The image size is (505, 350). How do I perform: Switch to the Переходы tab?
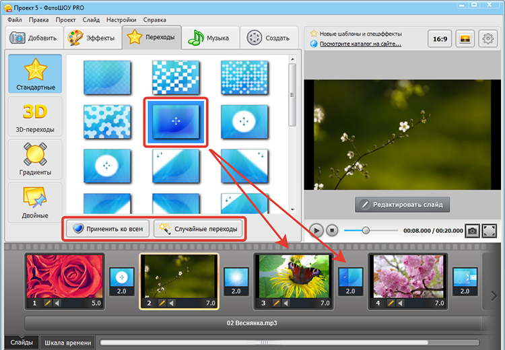[x=151, y=37]
